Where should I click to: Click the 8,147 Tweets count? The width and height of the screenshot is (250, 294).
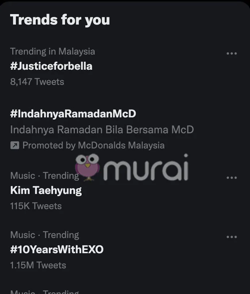37,82
